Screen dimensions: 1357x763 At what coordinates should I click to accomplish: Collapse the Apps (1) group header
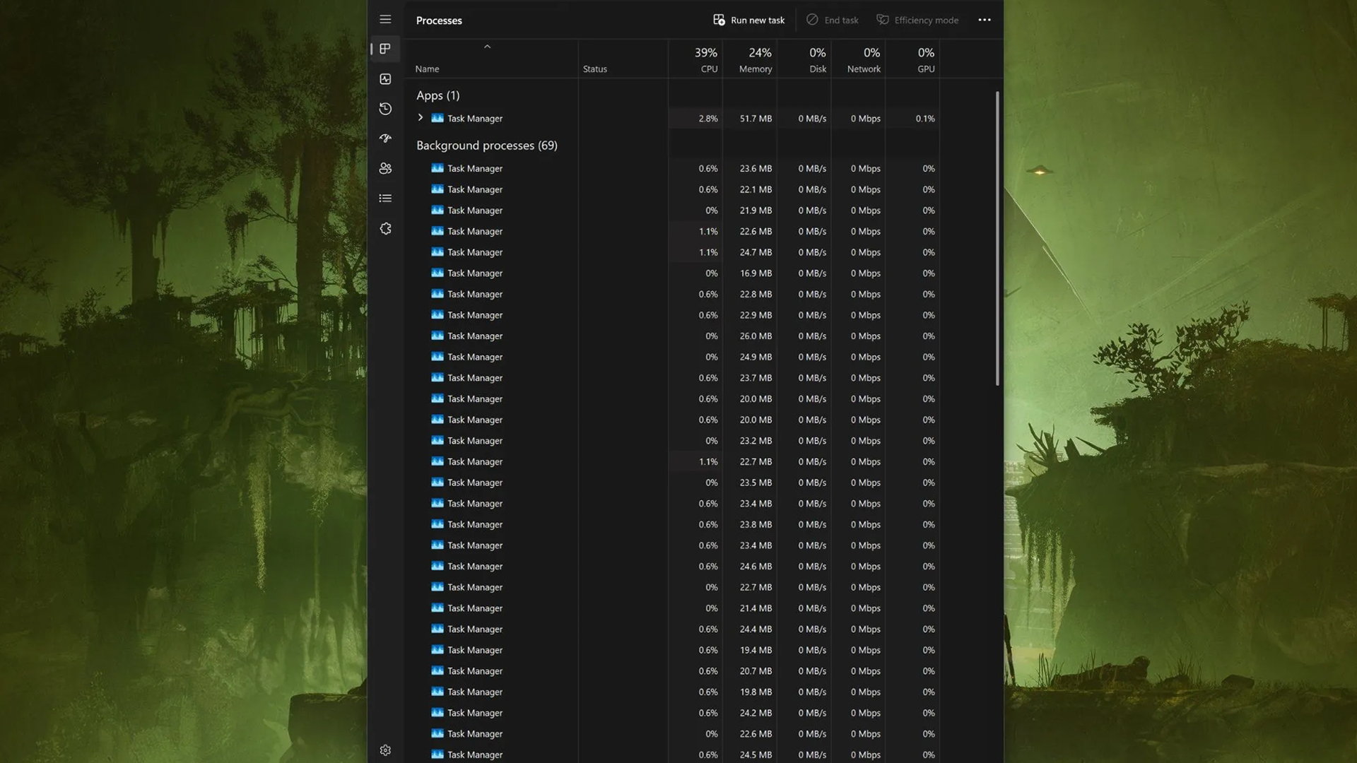[x=437, y=95]
